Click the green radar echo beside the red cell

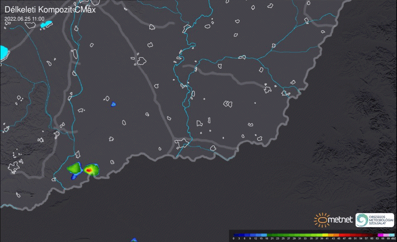click(74, 168)
